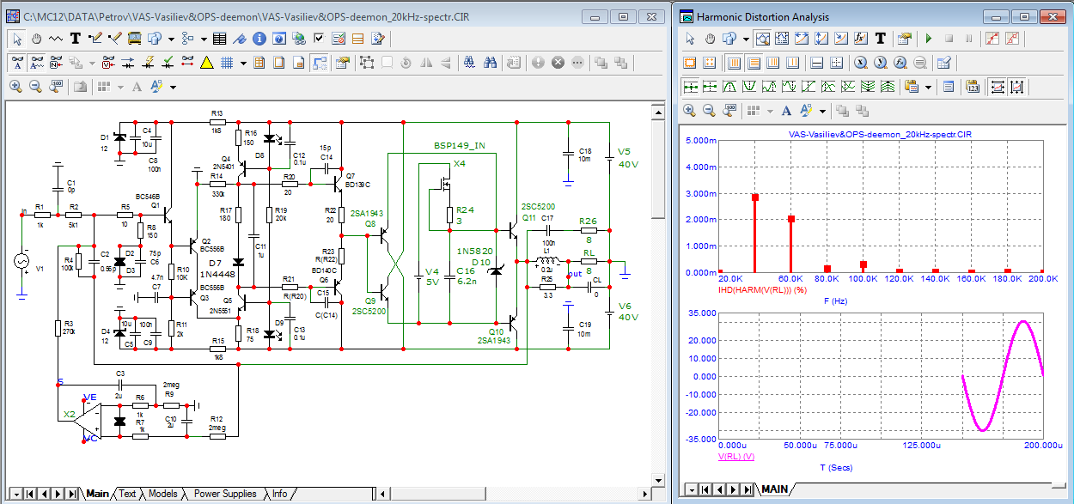1074x504 pixels.
Task: Switch to the Models tab
Action: click(163, 494)
